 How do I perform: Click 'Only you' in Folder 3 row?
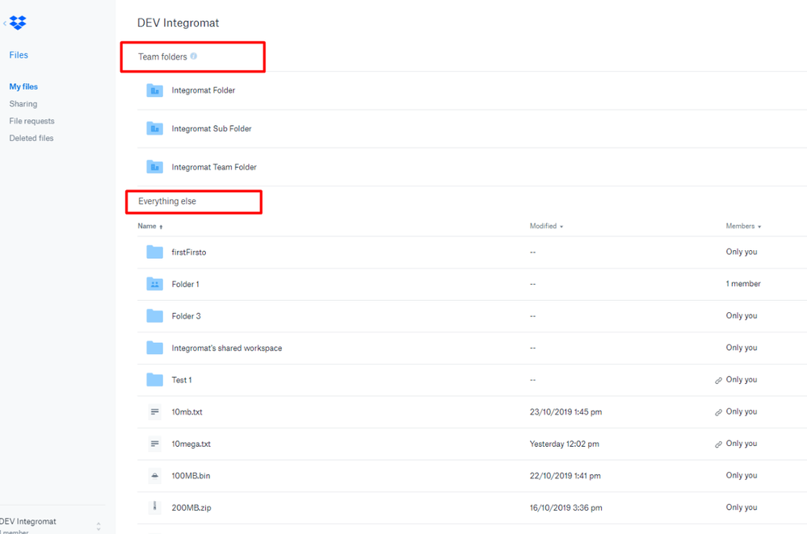[742, 315]
